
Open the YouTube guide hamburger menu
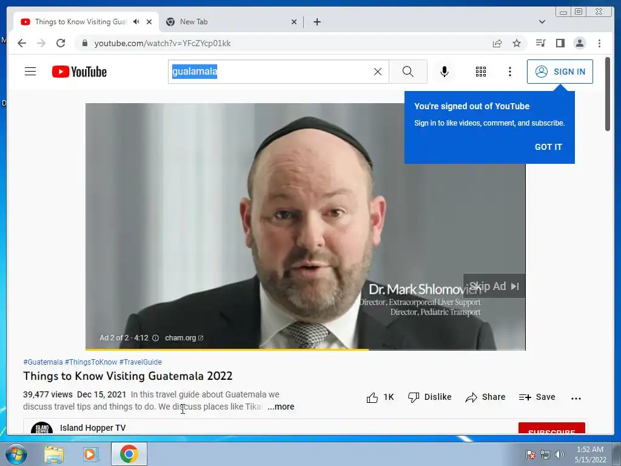click(x=30, y=72)
